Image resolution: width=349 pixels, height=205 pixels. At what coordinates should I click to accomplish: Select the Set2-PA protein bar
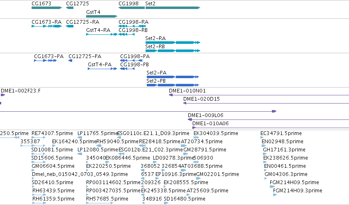(x=173, y=77)
